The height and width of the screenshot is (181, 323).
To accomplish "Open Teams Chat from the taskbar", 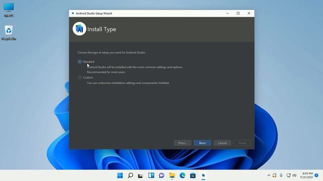I will click(x=161, y=175).
